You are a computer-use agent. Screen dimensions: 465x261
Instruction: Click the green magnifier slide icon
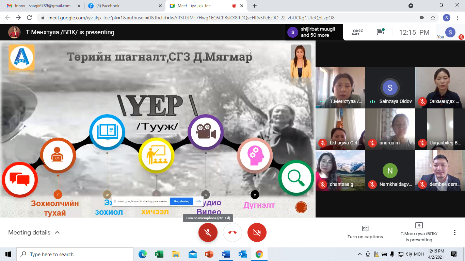[296, 178]
